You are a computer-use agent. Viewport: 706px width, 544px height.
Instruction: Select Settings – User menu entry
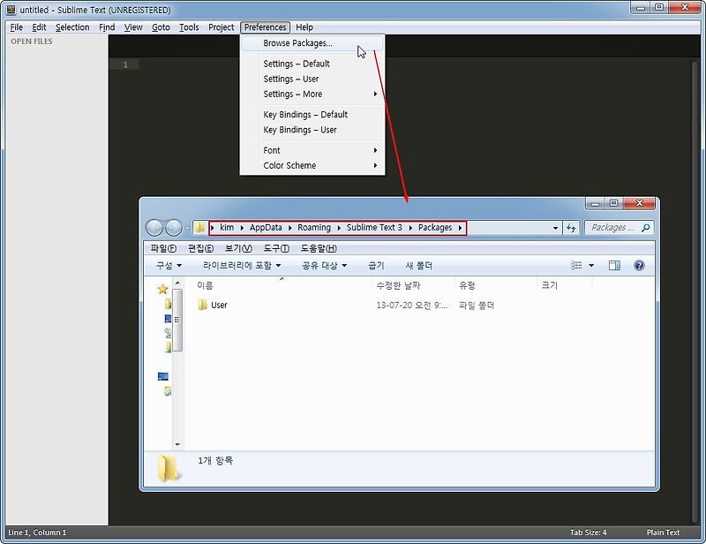[312, 79]
